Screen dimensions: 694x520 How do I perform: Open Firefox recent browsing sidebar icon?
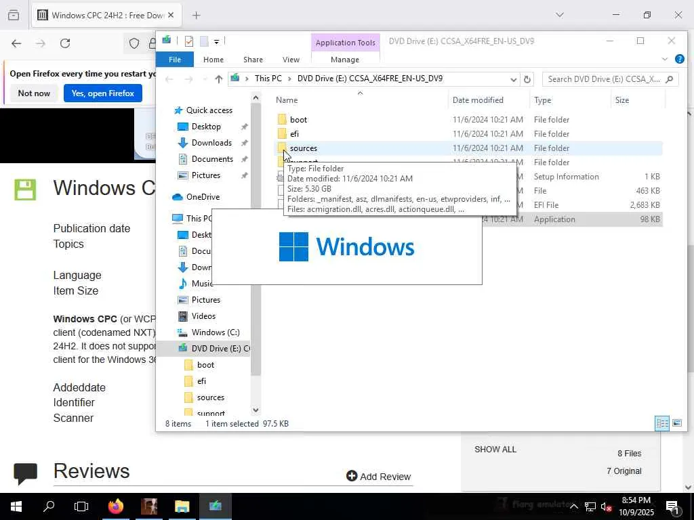coord(14,15)
